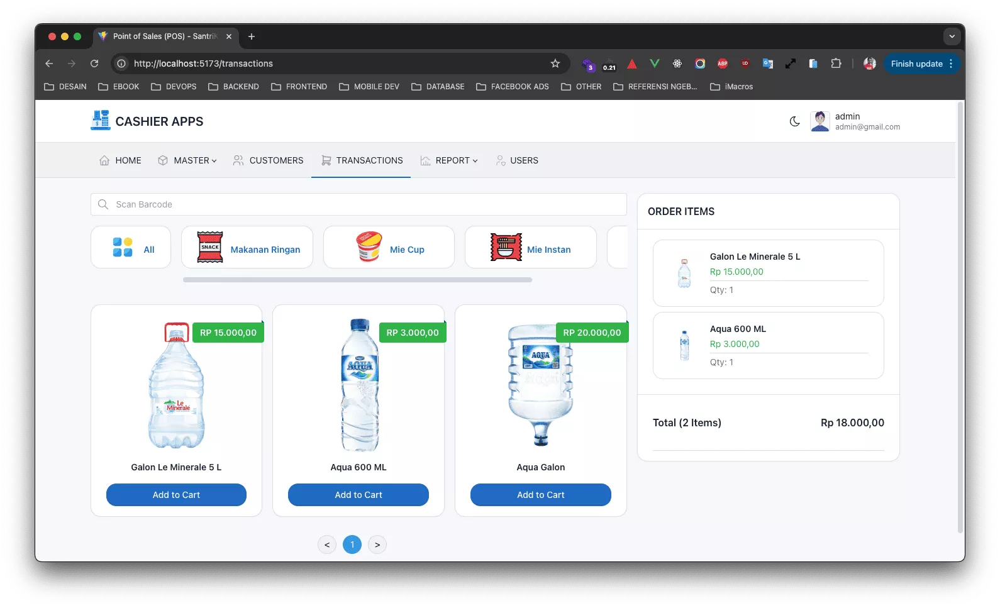Add Aqua 600 ML to cart
The height and width of the screenshot is (608, 1000).
(358, 495)
